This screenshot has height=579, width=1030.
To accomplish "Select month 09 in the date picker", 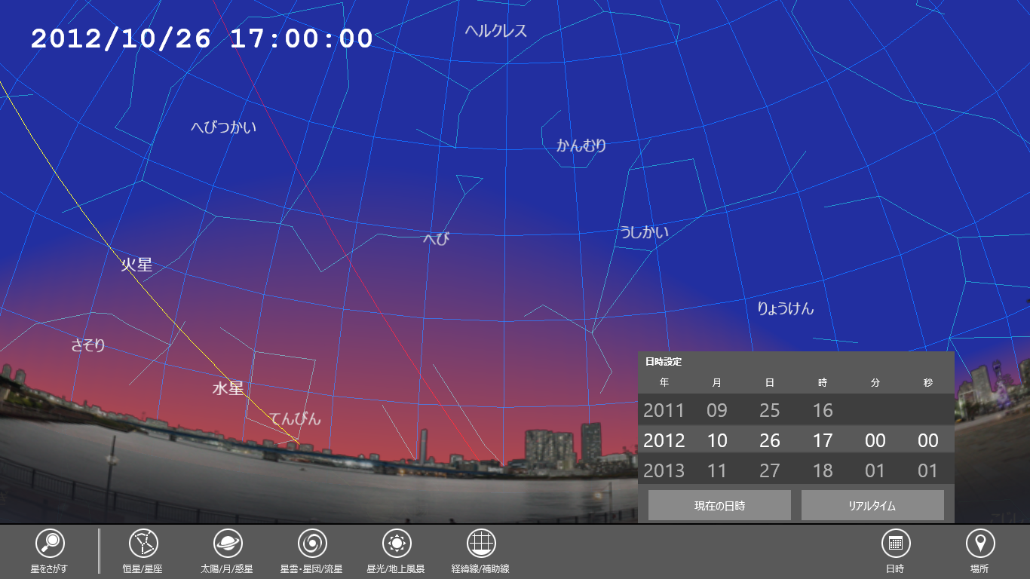I will coord(717,411).
